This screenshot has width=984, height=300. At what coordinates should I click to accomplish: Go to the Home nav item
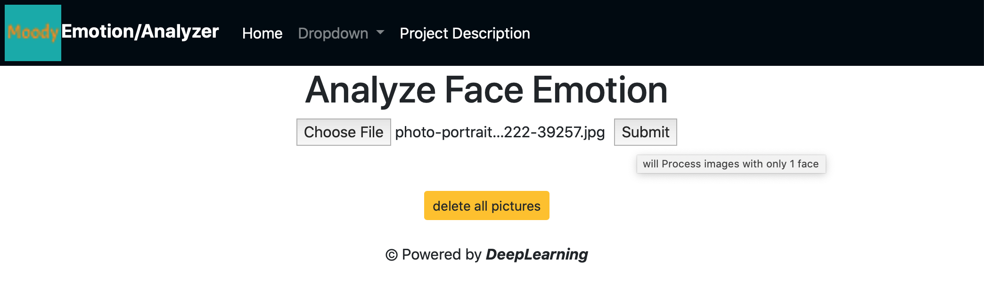click(x=262, y=33)
